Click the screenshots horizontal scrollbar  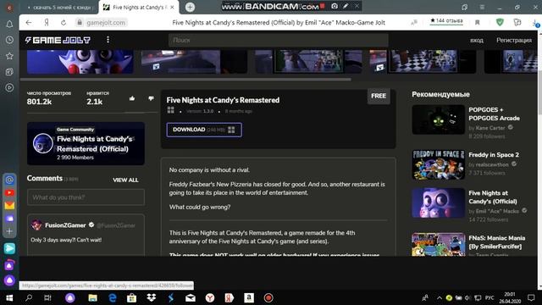185,79
